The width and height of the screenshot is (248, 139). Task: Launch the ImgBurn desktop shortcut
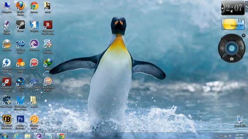click(x=7, y=45)
